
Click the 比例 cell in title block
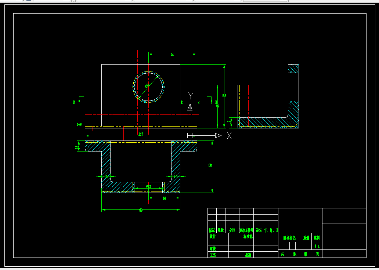(317, 238)
